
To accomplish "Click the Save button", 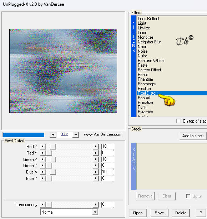I will [x=159, y=213].
